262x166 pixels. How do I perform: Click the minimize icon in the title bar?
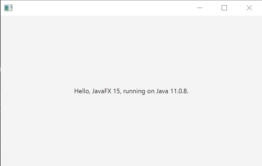199,8
